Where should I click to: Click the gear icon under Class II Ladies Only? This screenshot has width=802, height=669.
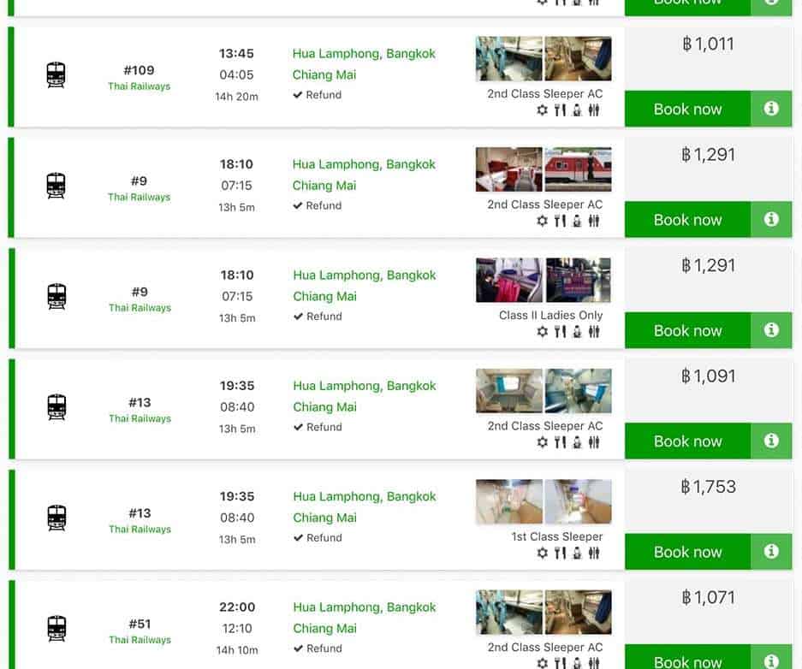pyautogui.click(x=542, y=332)
